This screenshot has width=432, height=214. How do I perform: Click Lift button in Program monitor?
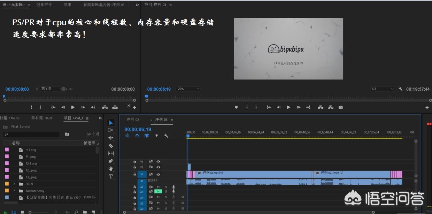[x=321, y=107]
